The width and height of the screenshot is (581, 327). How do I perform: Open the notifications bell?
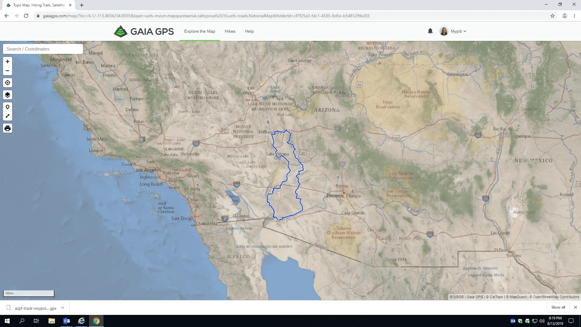[x=430, y=31]
